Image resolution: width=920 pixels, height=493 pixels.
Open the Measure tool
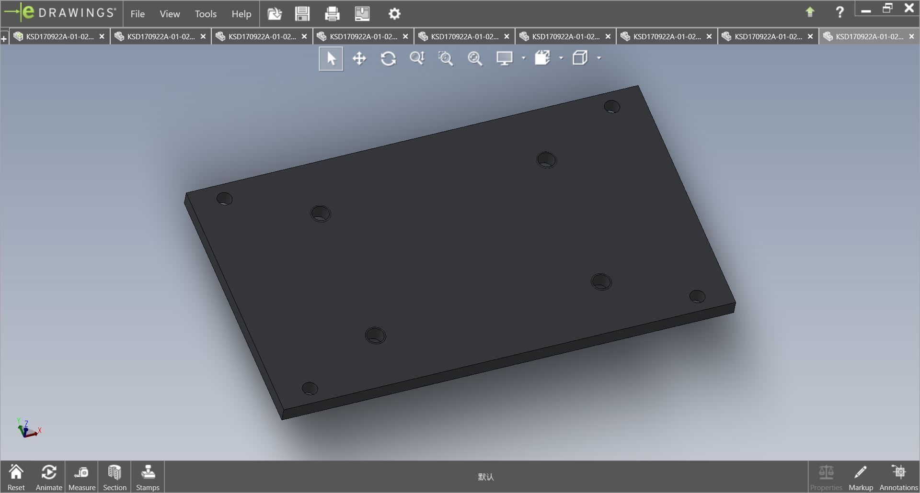82,477
